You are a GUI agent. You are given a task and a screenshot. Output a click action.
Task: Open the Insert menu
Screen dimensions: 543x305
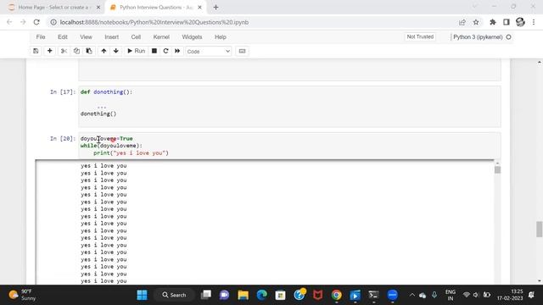[111, 37]
